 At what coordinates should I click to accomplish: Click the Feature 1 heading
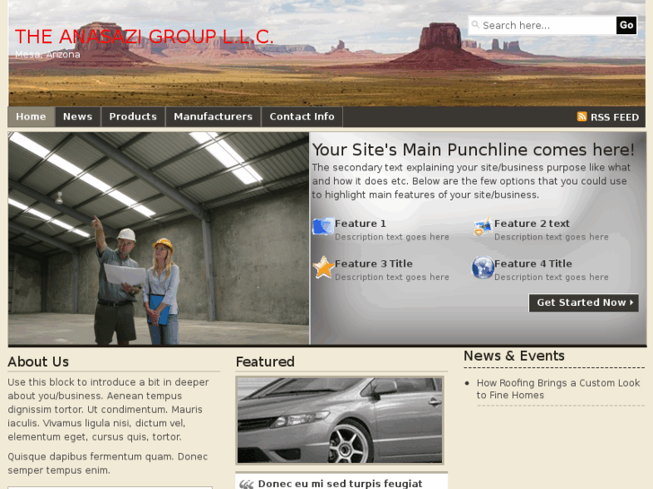click(360, 223)
